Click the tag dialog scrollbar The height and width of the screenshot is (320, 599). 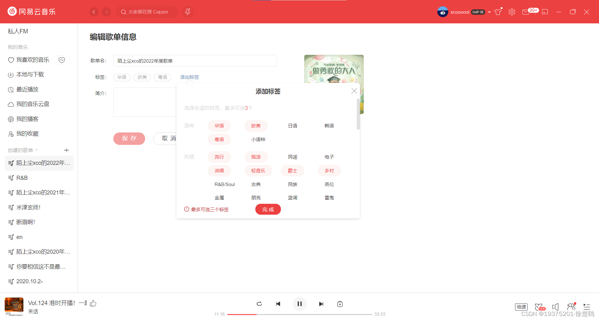pos(358,114)
